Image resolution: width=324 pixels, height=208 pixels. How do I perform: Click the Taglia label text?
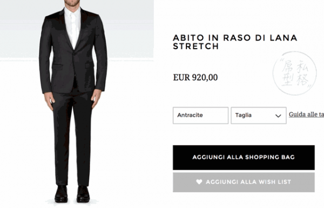pos(244,115)
